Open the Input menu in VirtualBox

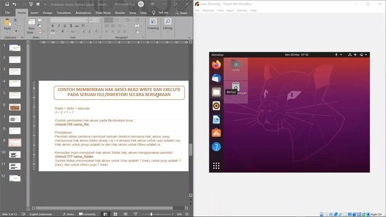pos(230,10)
